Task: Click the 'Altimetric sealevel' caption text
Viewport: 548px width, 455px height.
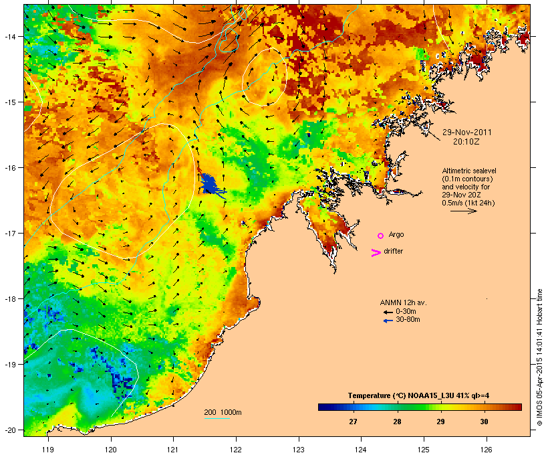Action: coord(469,171)
